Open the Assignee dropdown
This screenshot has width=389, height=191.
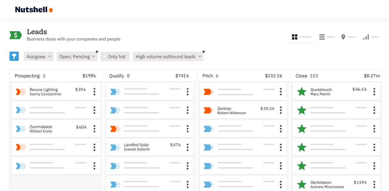click(x=39, y=56)
